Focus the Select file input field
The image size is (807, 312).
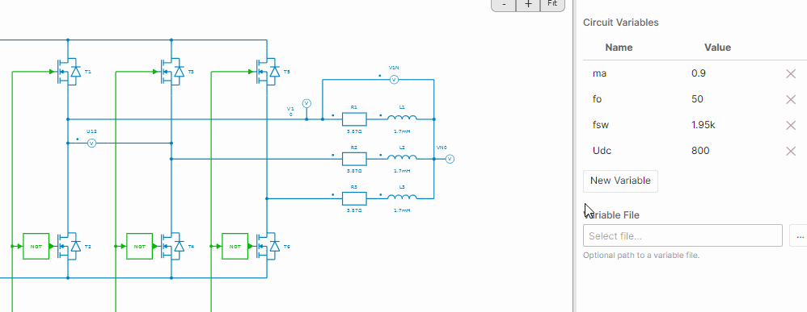click(682, 235)
